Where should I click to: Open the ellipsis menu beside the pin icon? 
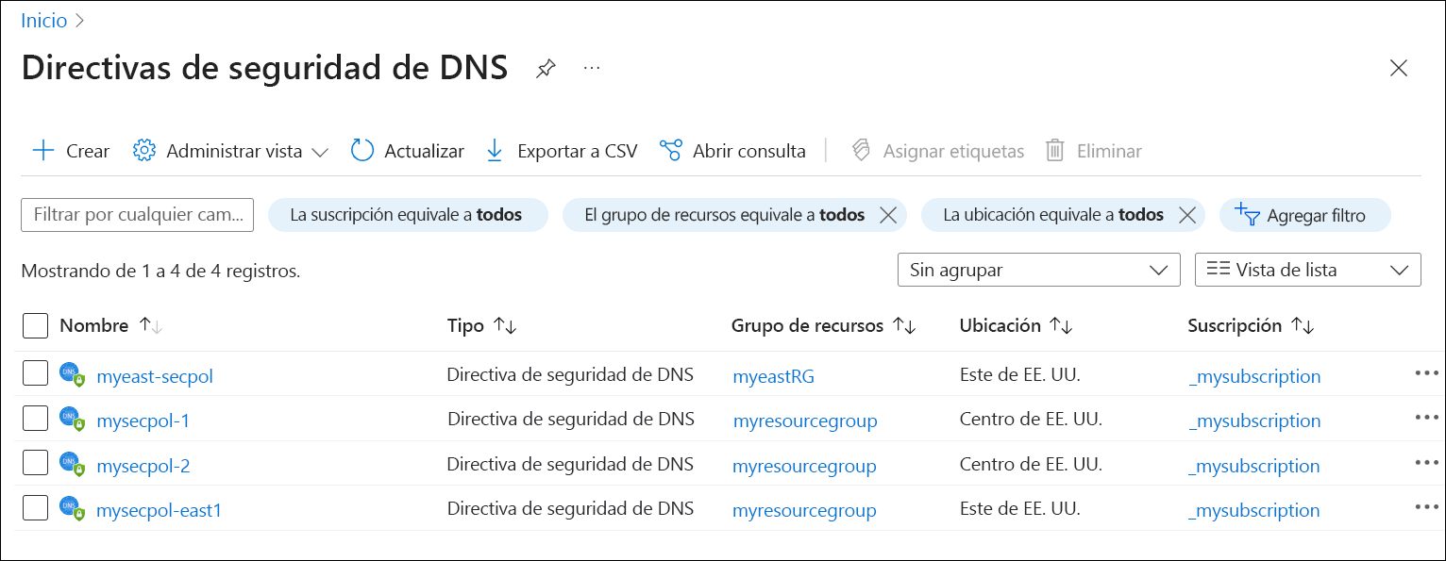pyautogui.click(x=591, y=67)
